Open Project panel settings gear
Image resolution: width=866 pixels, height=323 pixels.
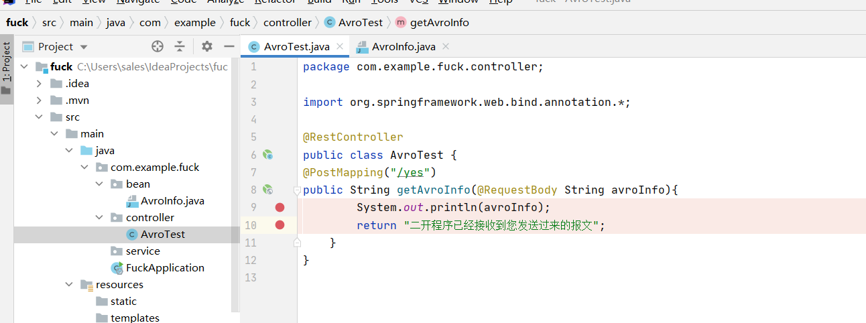point(207,46)
